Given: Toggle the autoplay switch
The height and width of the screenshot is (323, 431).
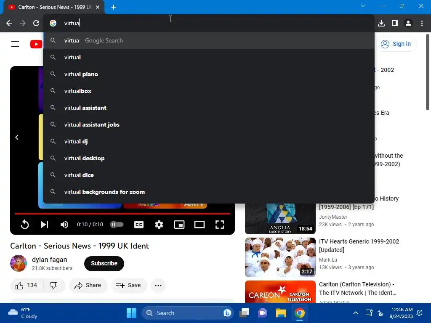Looking at the screenshot, I should 117,225.
